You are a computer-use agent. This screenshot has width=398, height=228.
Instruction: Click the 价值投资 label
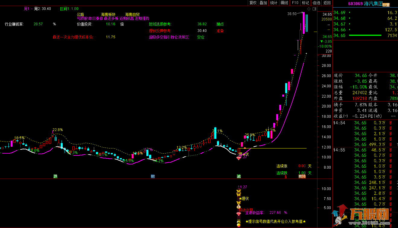(x=84, y=24)
